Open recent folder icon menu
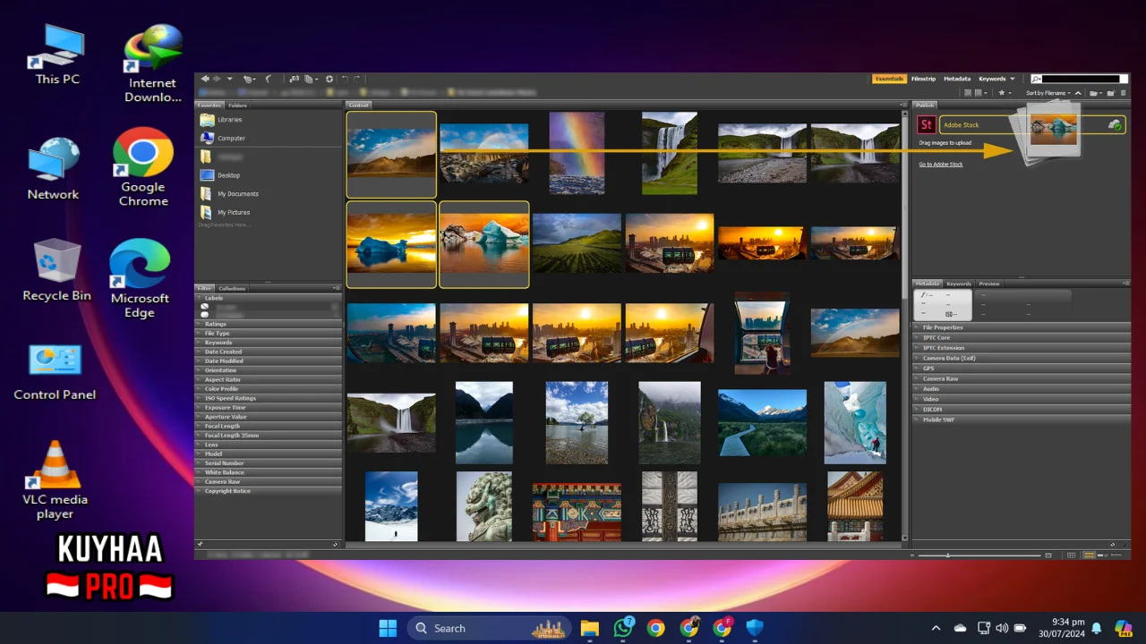This screenshot has width=1146, height=644. tap(1095, 93)
